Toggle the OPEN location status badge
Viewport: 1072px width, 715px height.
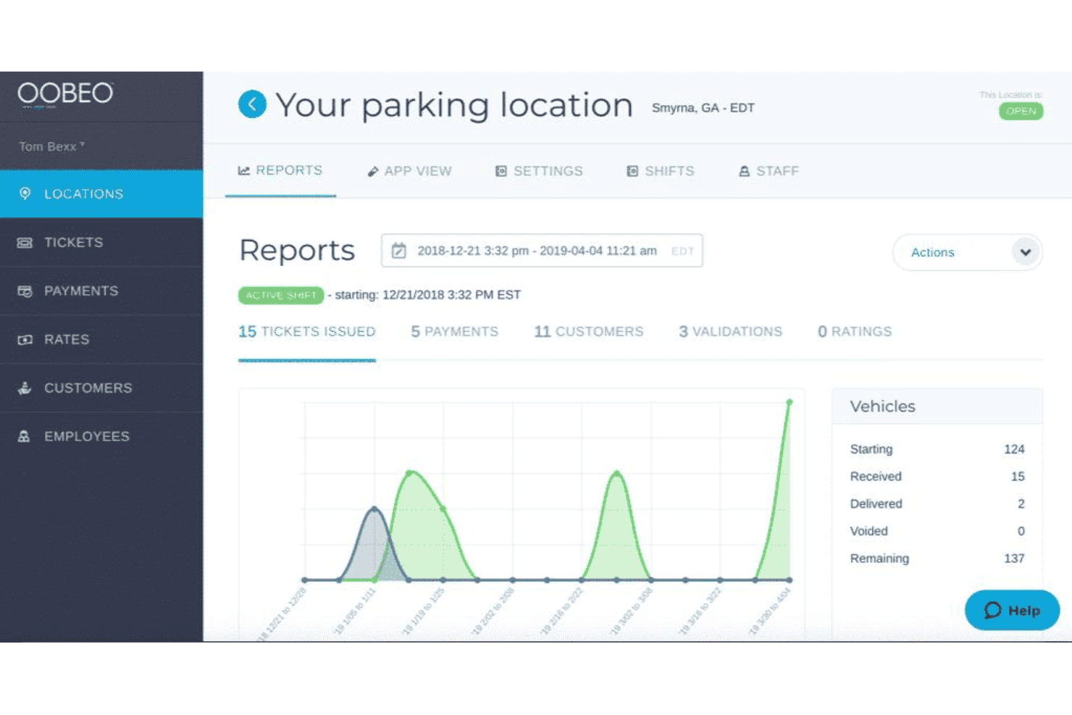click(x=1021, y=111)
